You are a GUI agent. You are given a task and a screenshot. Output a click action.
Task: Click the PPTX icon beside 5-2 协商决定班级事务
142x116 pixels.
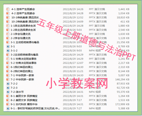8,63
